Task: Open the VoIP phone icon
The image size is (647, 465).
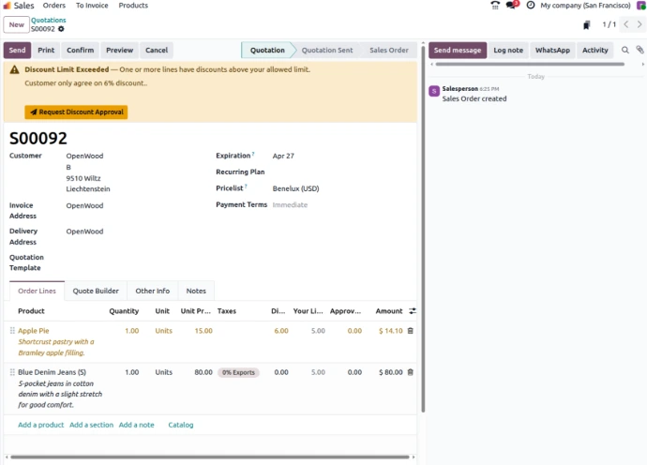Action: (495, 6)
